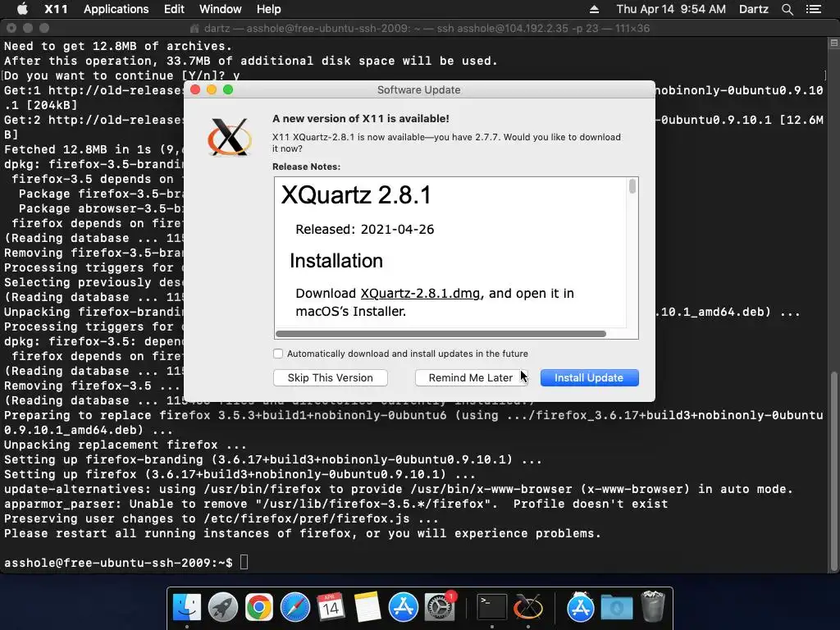Viewport: 840px width, 630px height.
Task: Click the release notes horizontal scrollbar
Action: (441, 334)
